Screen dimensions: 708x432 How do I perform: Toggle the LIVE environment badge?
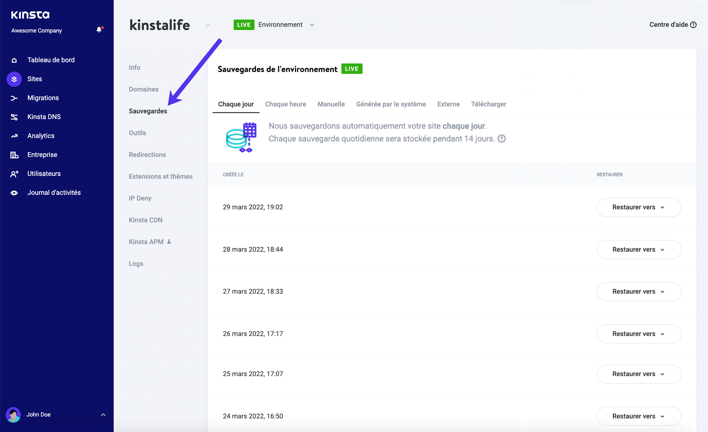244,24
